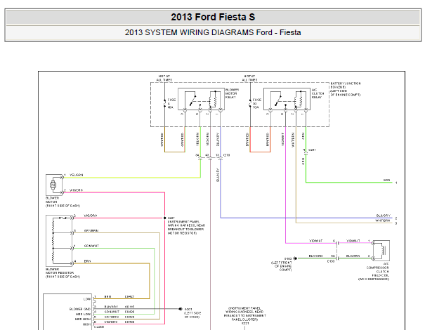Click the MED LOW switch position label

[83, 315]
